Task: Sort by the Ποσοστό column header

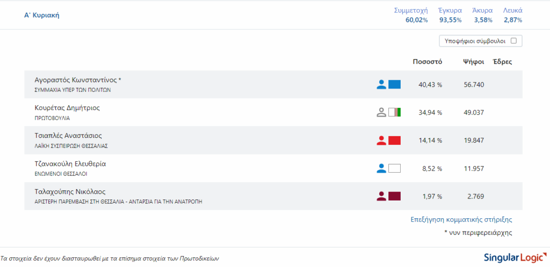Action: click(427, 62)
